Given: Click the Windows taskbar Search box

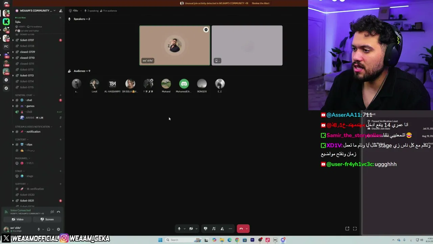Looking at the screenshot, I should 183,240.
